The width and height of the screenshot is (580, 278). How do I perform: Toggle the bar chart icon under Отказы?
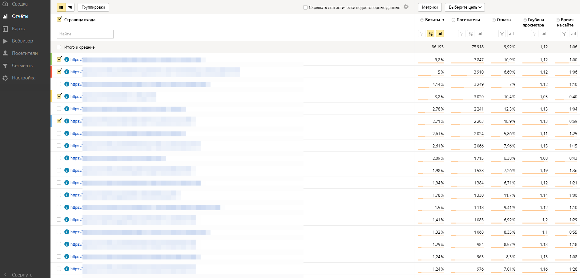511,34
